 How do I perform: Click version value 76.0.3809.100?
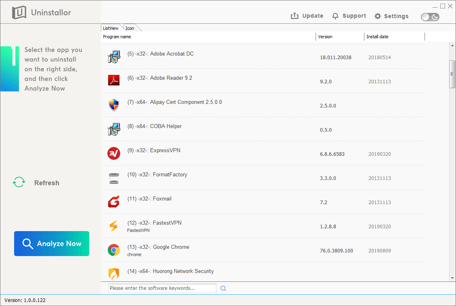[x=337, y=250]
